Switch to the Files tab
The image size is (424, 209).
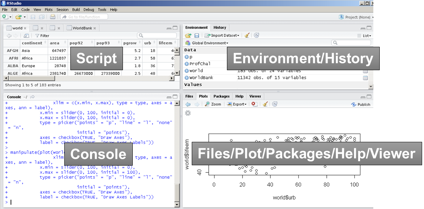pyautogui.click(x=189, y=96)
